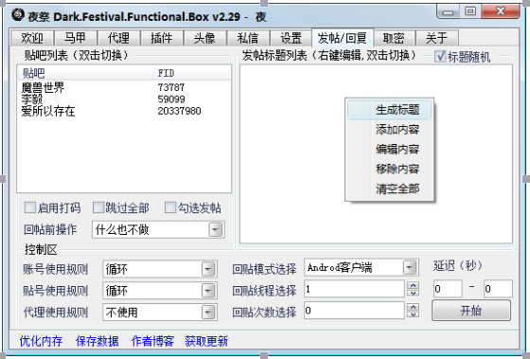This screenshot has height=359, width=530.
Task: Expand the 账号使用规则 combo box
Action: (208, 269)
